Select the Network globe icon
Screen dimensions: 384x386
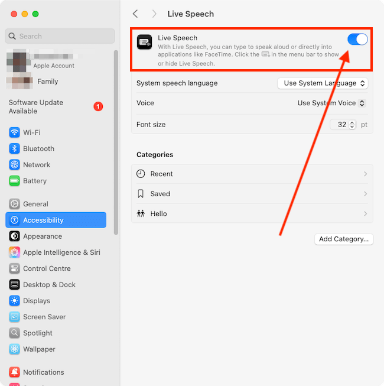pos(15,165)
